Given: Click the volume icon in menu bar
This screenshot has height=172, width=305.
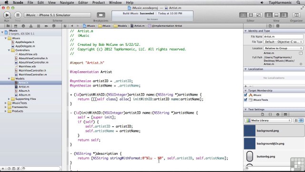Looking at the screenshot, I should coord(262,2).
